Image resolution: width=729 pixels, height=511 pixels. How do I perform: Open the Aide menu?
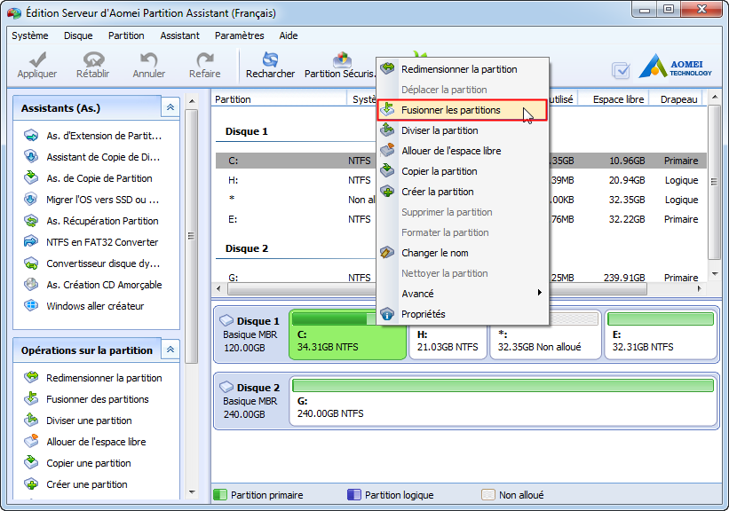click(289, 35)
